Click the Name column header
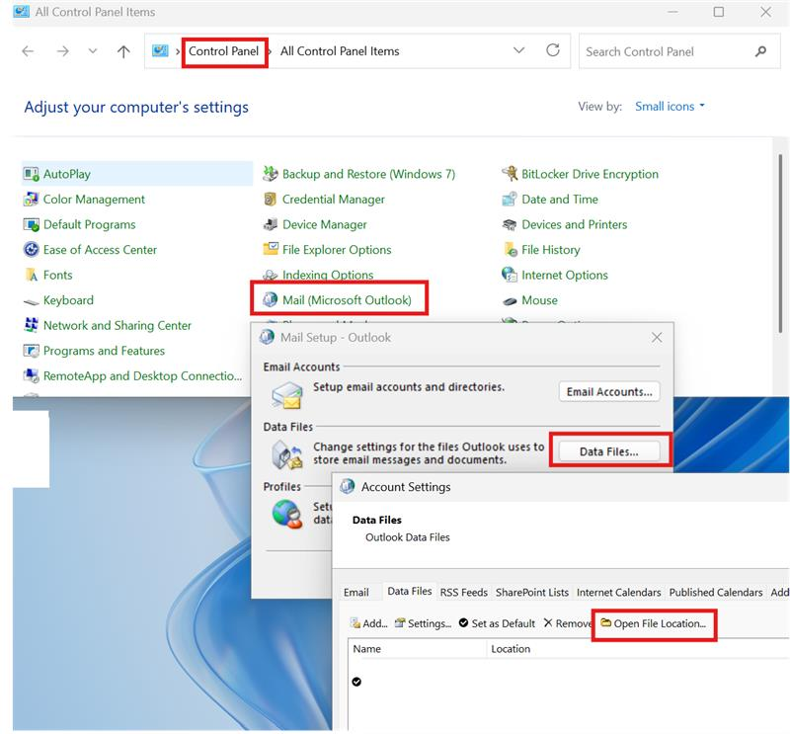 417,649
